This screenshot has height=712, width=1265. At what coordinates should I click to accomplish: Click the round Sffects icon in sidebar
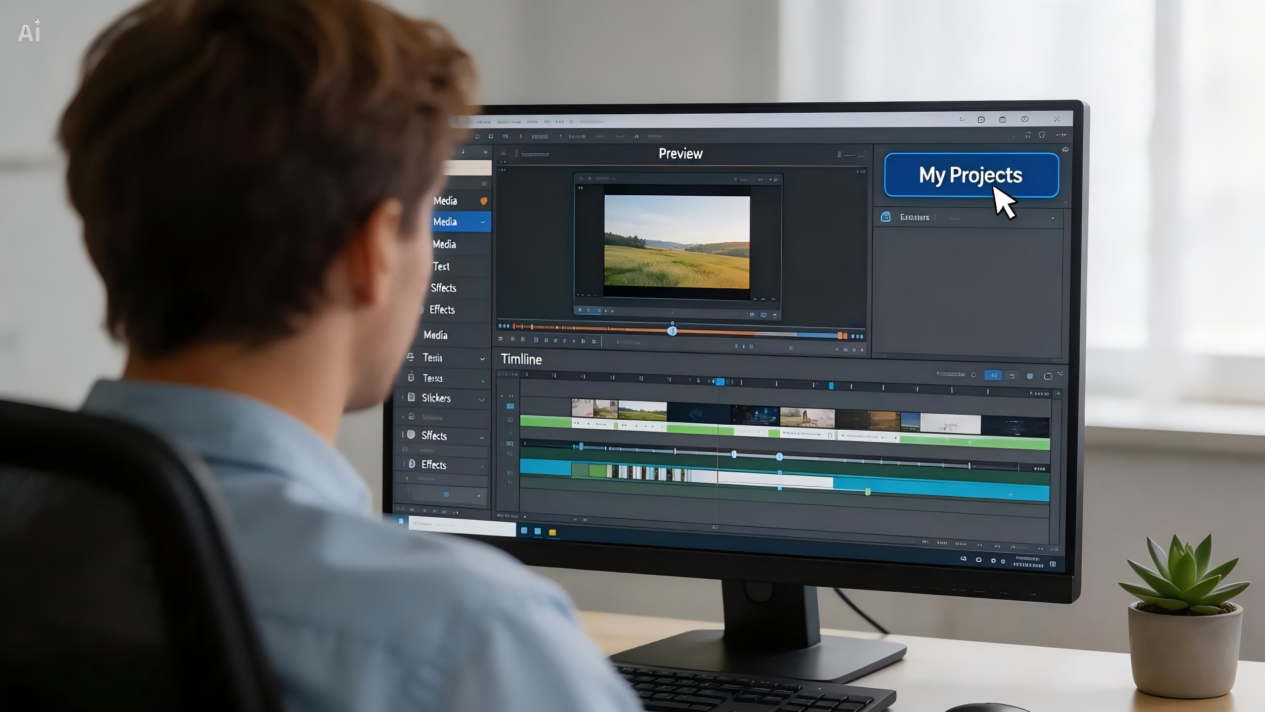click(411, 435)
